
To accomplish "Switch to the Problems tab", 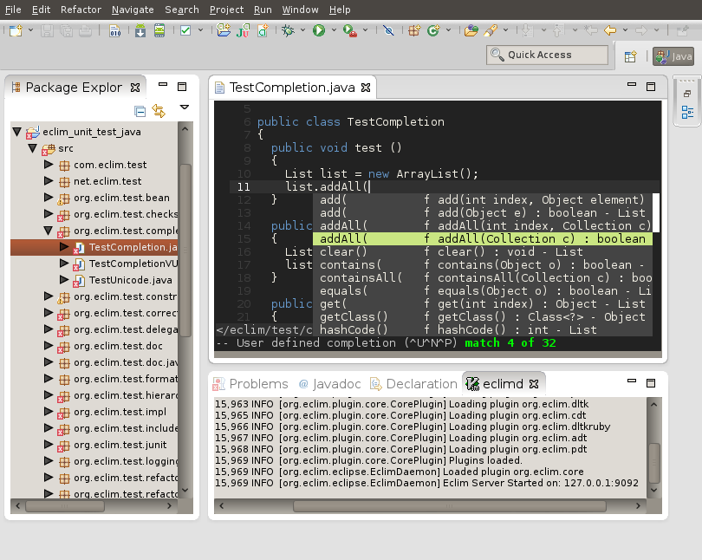I will point(257,383).
